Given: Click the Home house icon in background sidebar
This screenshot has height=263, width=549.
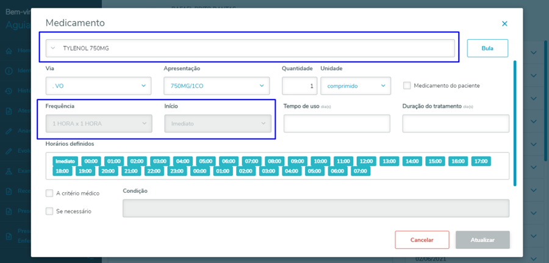Looking at the screenshot, I should 9,51.
